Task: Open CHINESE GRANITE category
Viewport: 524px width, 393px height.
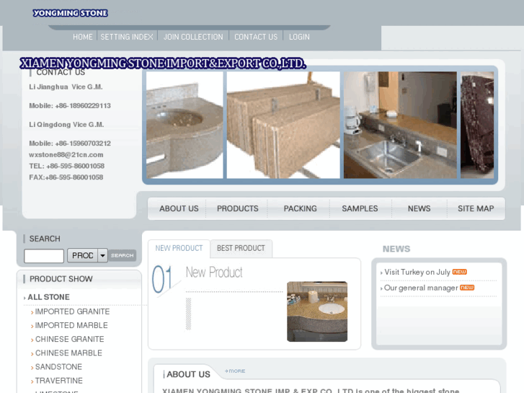Action: 69,339
